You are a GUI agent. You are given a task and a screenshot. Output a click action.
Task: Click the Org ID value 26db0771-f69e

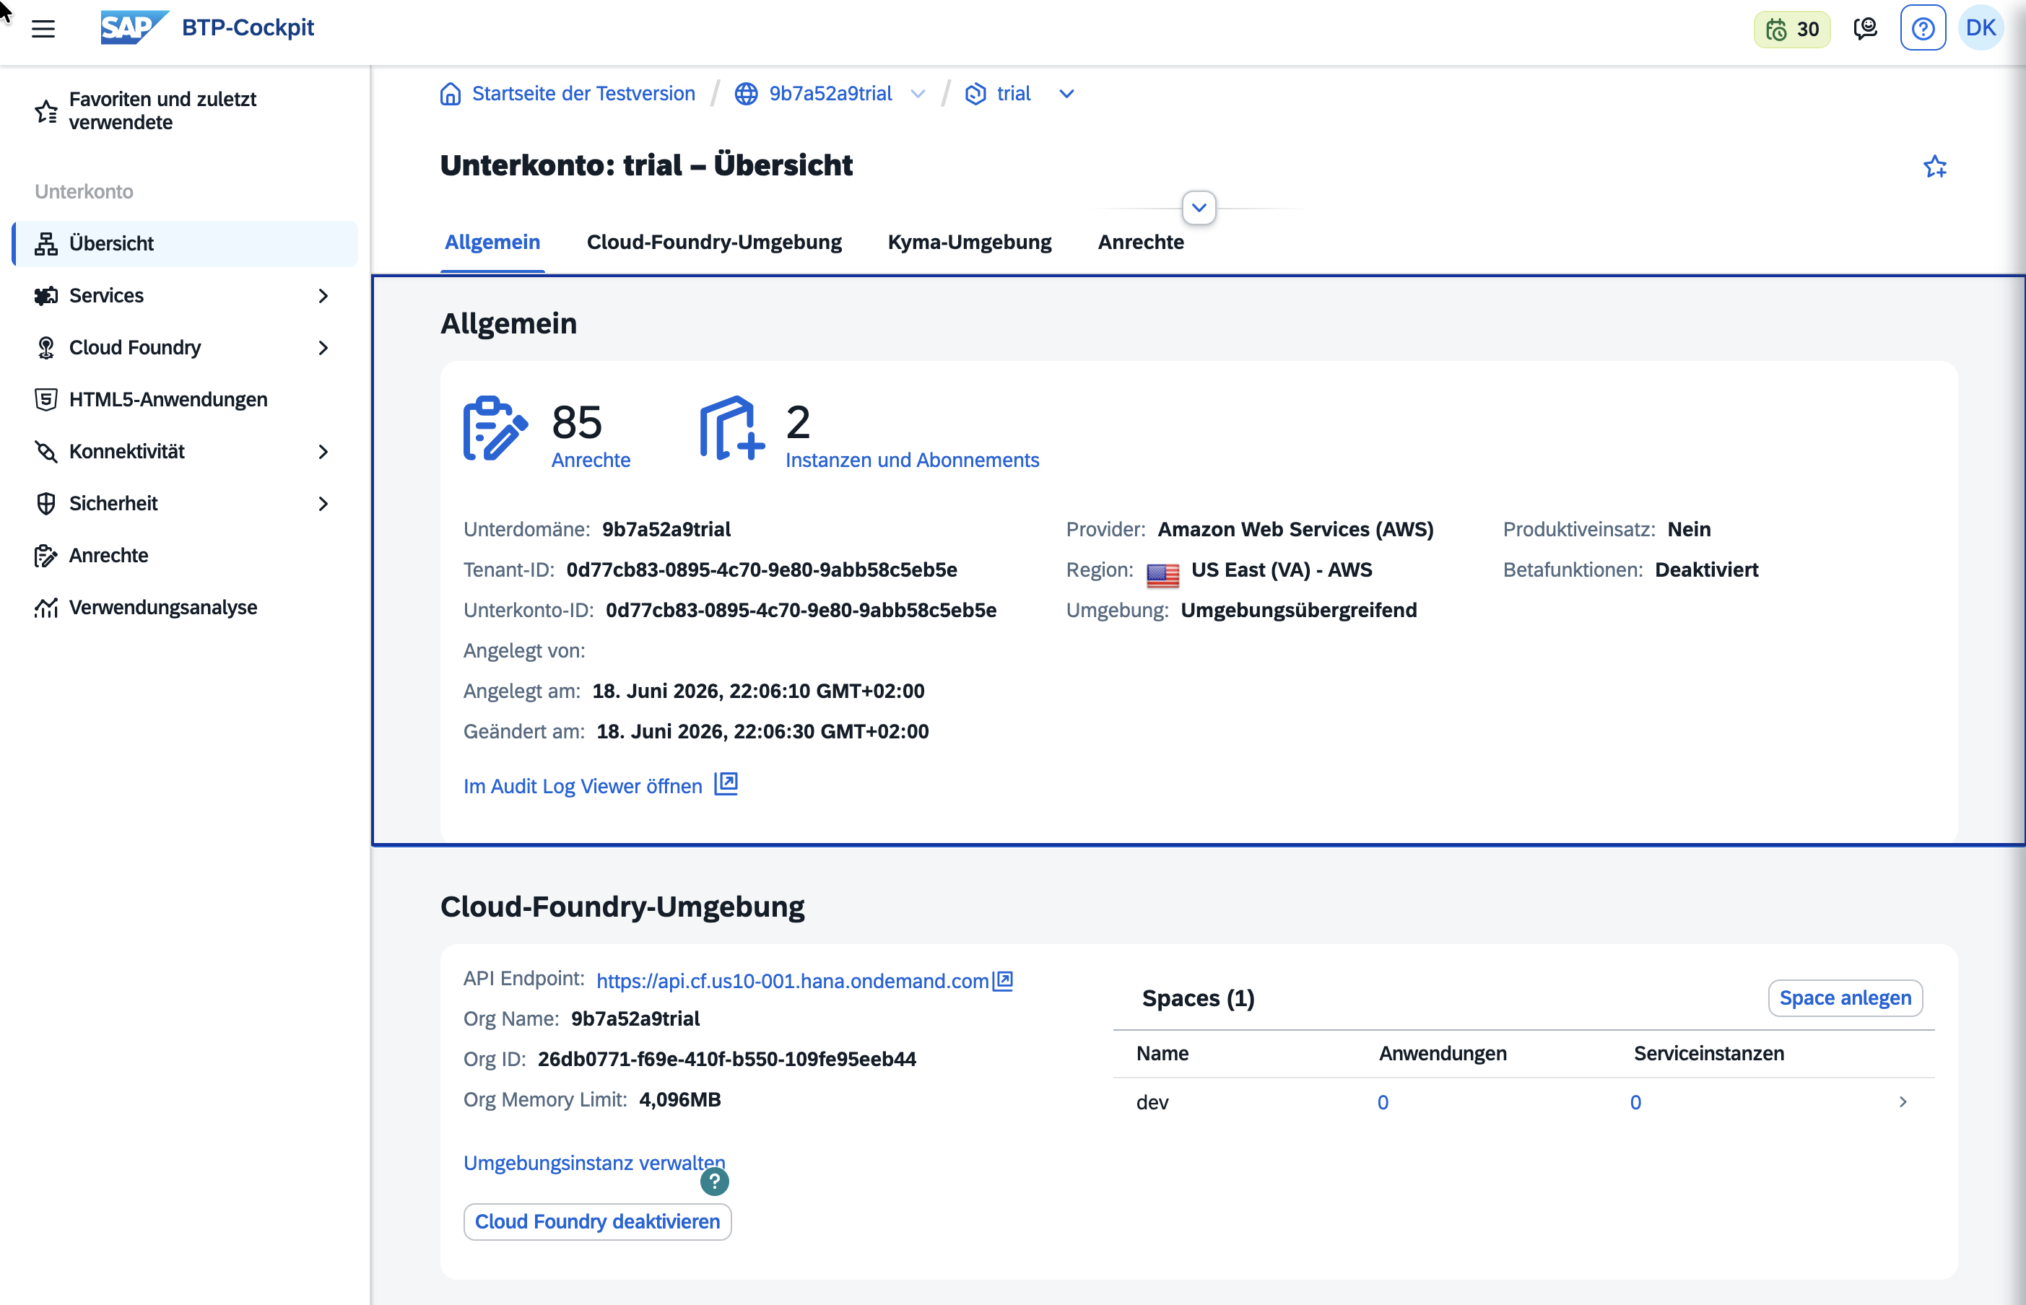726,1060
